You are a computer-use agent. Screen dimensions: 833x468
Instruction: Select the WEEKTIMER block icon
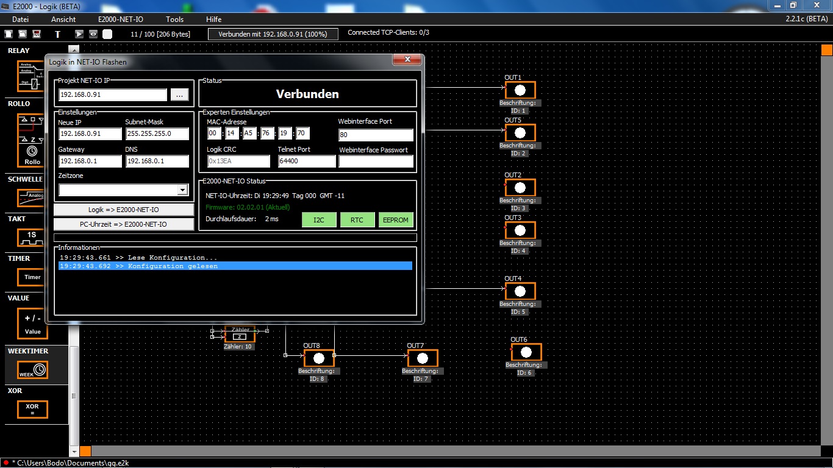[x=32, y=370]
